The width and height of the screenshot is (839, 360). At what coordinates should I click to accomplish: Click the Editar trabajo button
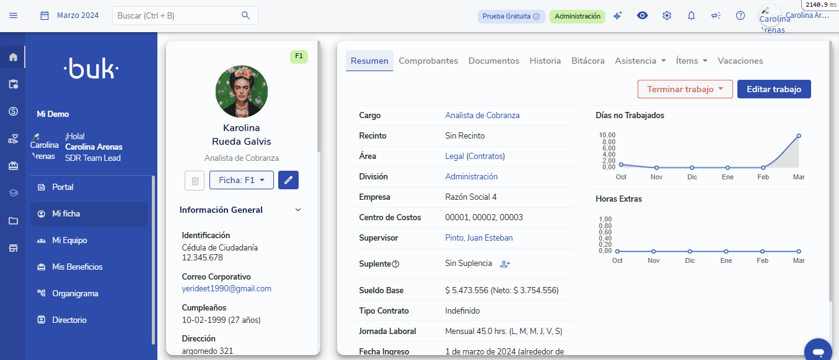(774, 88)
